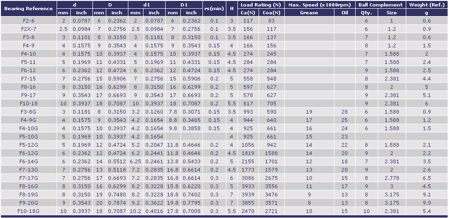Click the Max. Speed (x1000rpm) header
Image resolution: width=449 pixels, height=218 pixels.
(320, 5)
